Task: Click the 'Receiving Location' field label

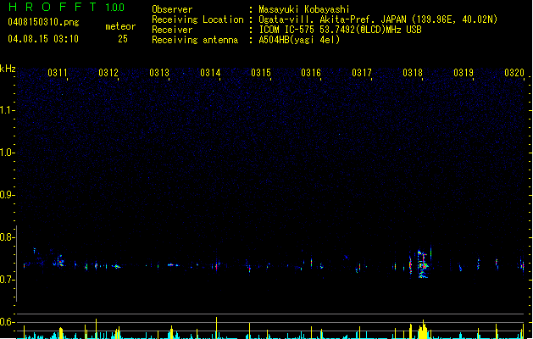Action: 197,19
